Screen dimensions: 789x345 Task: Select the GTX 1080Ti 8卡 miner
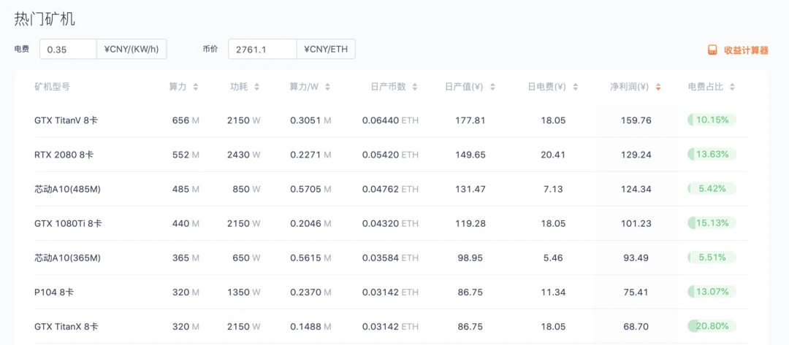pos(68,223)
